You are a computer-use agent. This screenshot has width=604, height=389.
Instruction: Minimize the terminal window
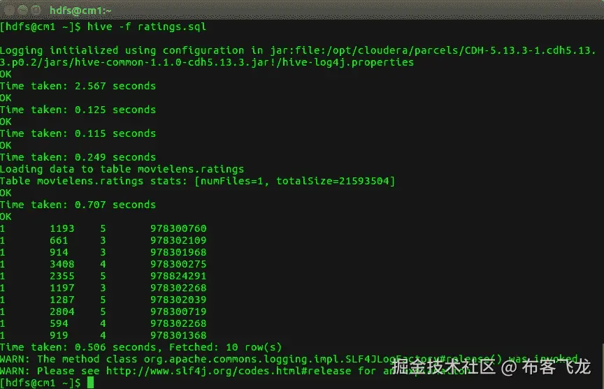pos(22,10)
